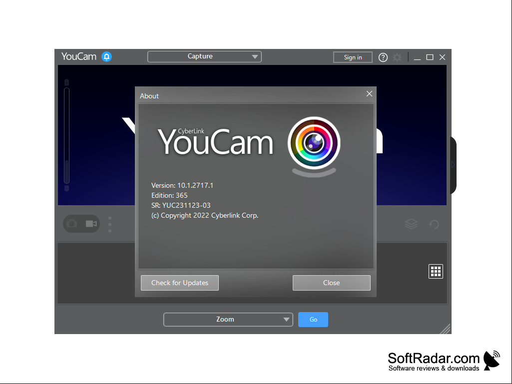Click the vertical zoom slider track
512x384 pixels.
pyautogui.click(x=66, y=135)
